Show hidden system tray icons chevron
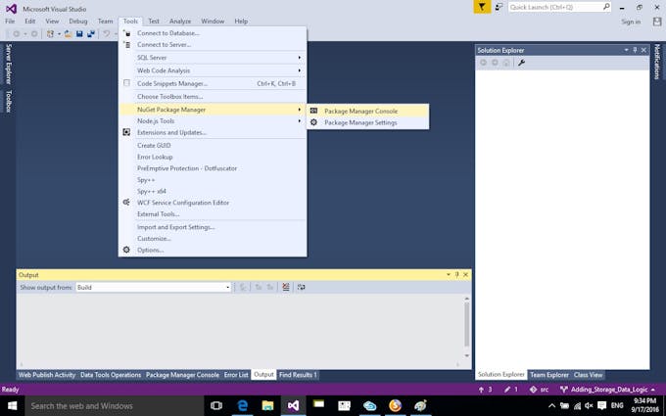The width and height of the screenshot is (666, 416). click(x=551, y=406)
